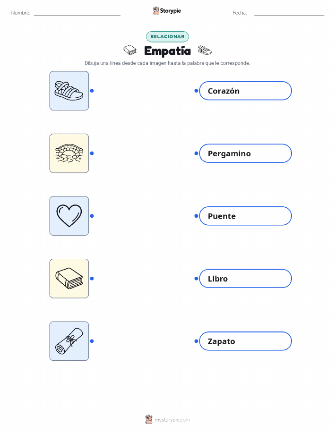Click the Nombre name line field

(x=77, y=13)
